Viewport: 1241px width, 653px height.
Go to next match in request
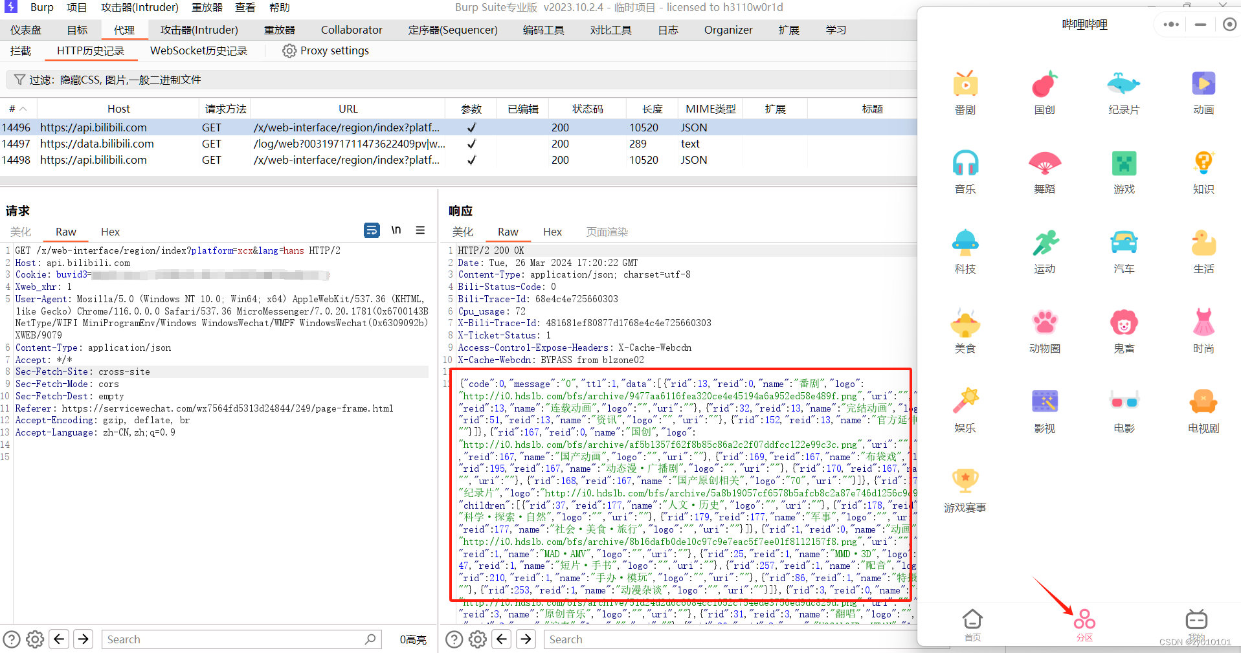(84, 639)
